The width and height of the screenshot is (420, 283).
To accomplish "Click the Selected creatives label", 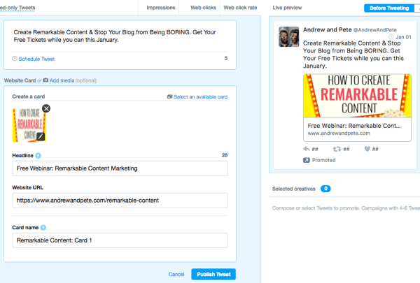I will pyautogui.click(x=293, y=189).
